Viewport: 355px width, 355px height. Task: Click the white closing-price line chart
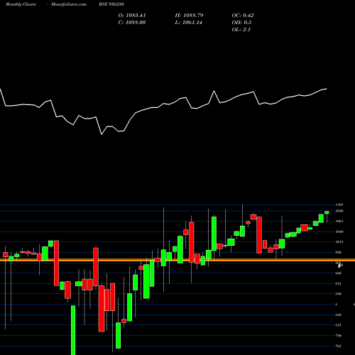[x=163, y=111]
